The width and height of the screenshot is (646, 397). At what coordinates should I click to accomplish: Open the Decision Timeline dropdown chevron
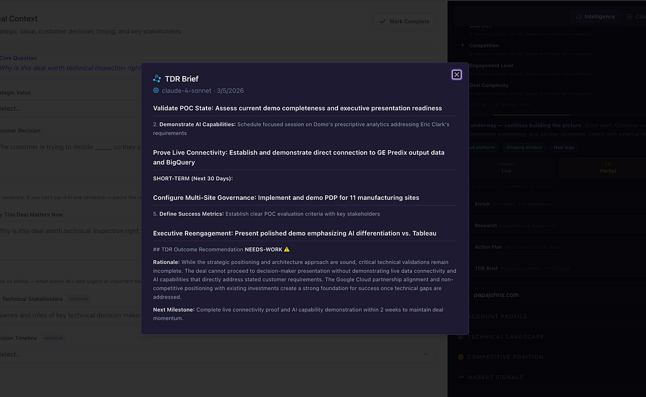(425, 354)
